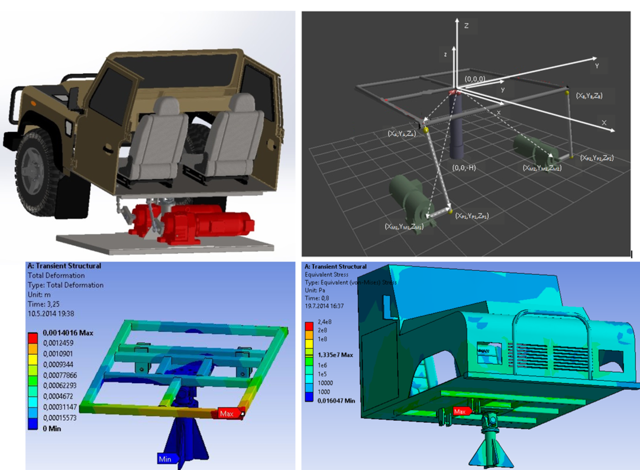The width and height of the screenshot is (640, 470).
Task: Select the orange band beside '0,0012459'
Action: tap(33, 348)
